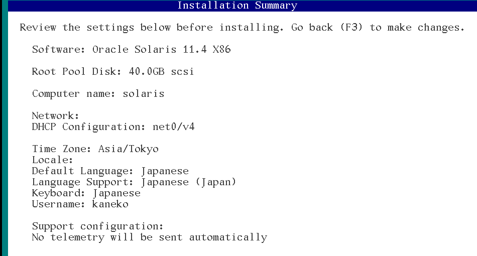Click the teal border strip on left edge
Image resolution: width=477 pixels, height=256 pixels.
click(4, 128)
